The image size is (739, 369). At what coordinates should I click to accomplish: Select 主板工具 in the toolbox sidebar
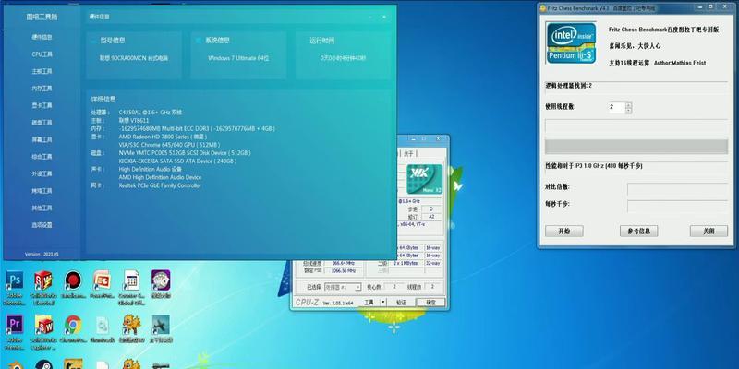(42, 72)
